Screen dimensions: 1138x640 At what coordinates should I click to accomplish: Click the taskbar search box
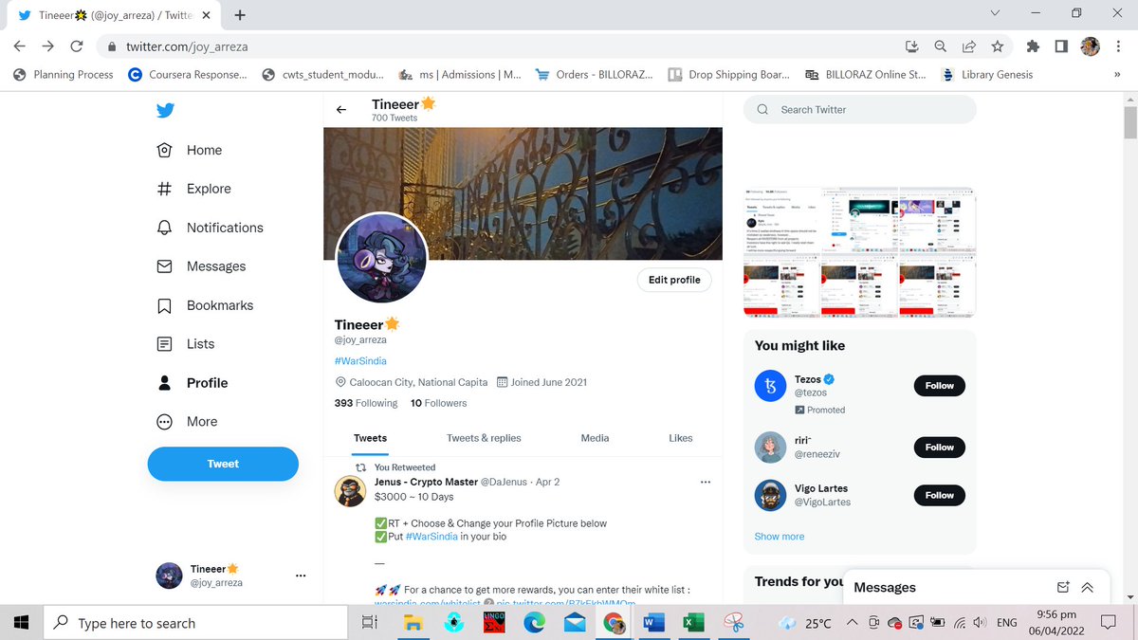pos(196,623)
